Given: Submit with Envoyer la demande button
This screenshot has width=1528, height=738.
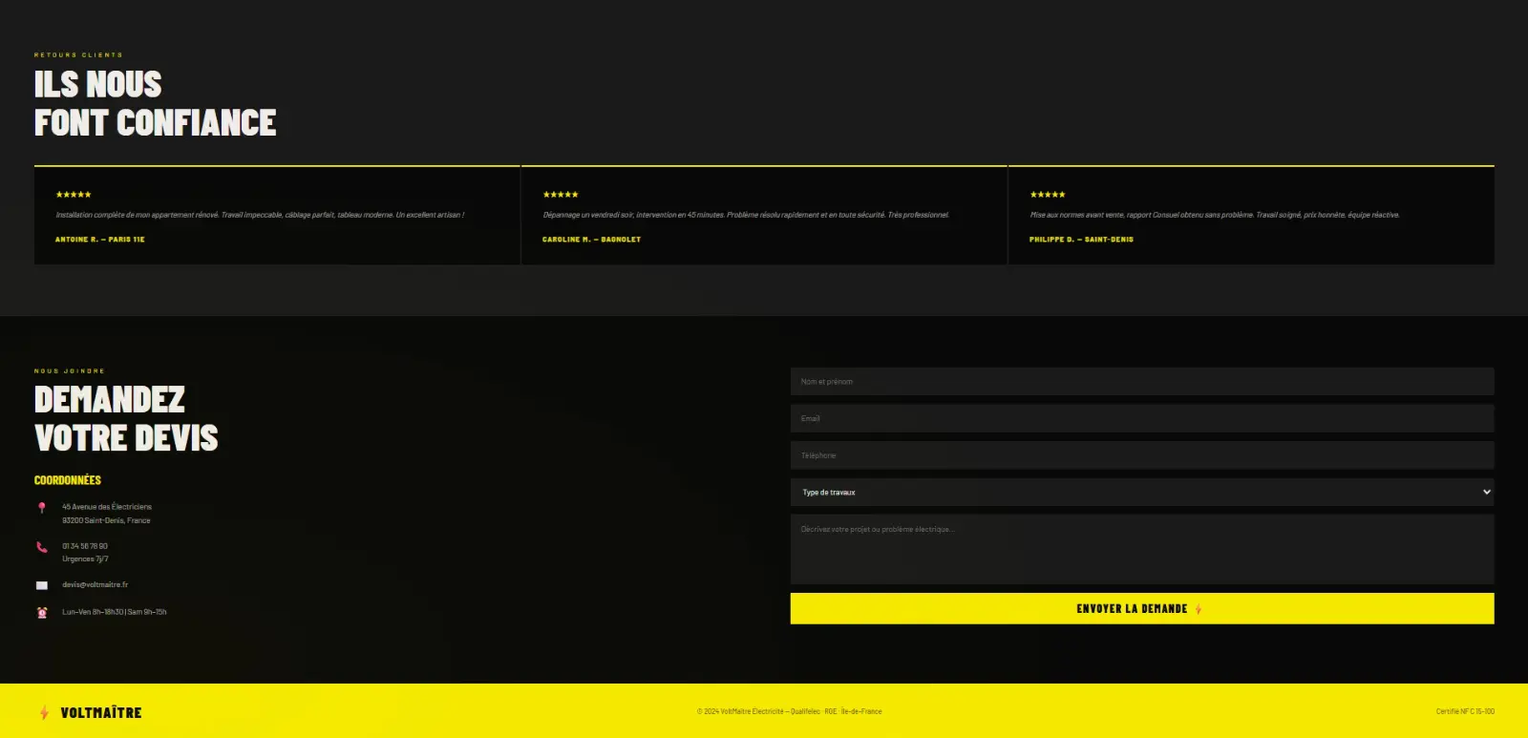Looking at the screenshot, I should tap(1142, 608).
